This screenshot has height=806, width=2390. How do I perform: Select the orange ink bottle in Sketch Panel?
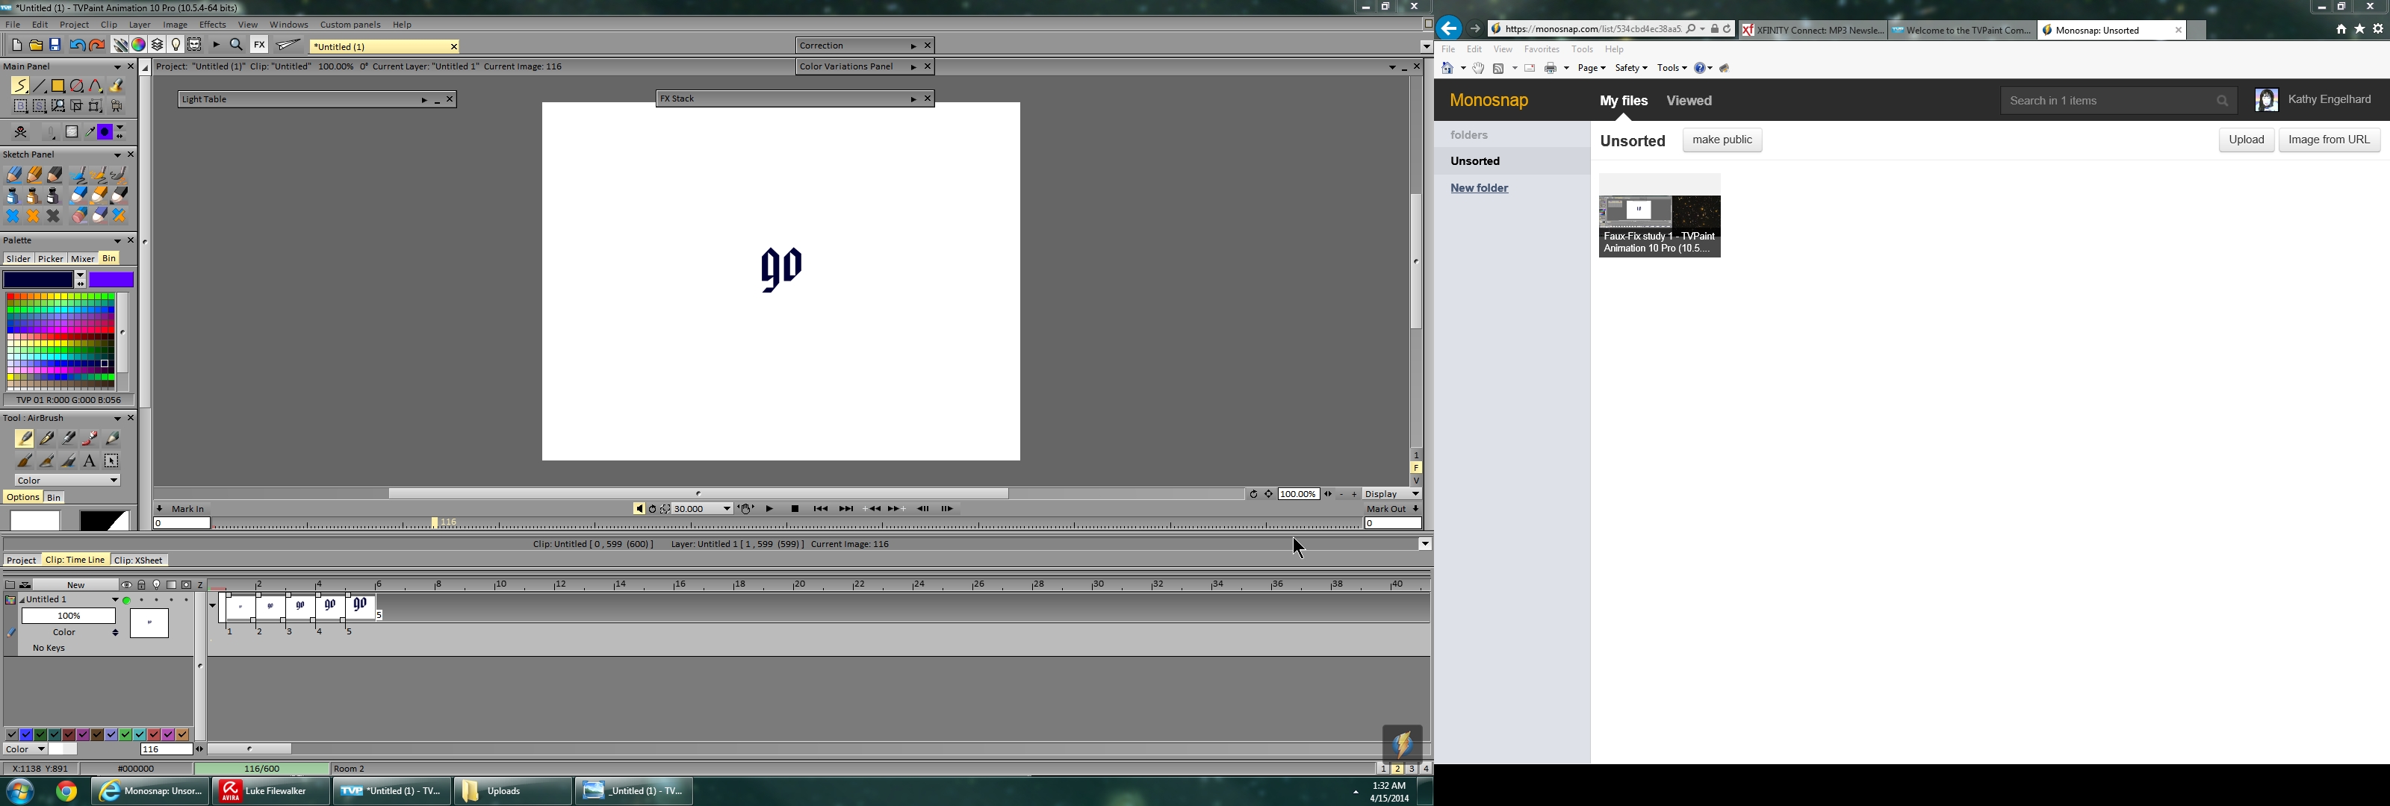[x=34, y=196]
